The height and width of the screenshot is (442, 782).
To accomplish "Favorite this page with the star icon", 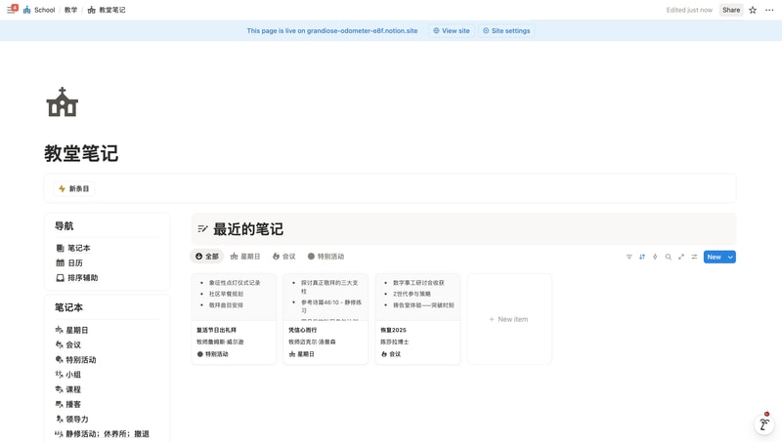I will 753,10.
